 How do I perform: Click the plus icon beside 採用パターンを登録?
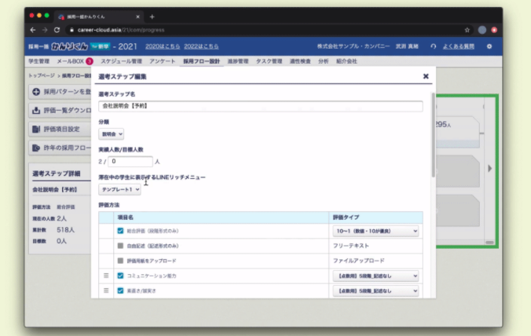[x=36, y=92]
